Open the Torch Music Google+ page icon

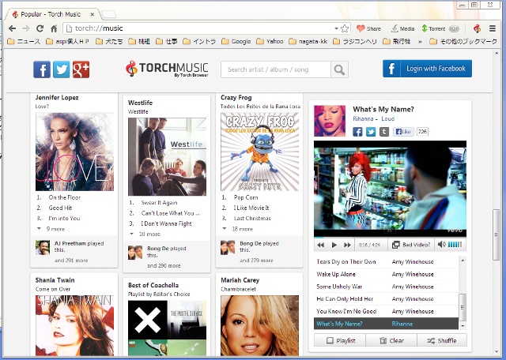tap(81, 69)
